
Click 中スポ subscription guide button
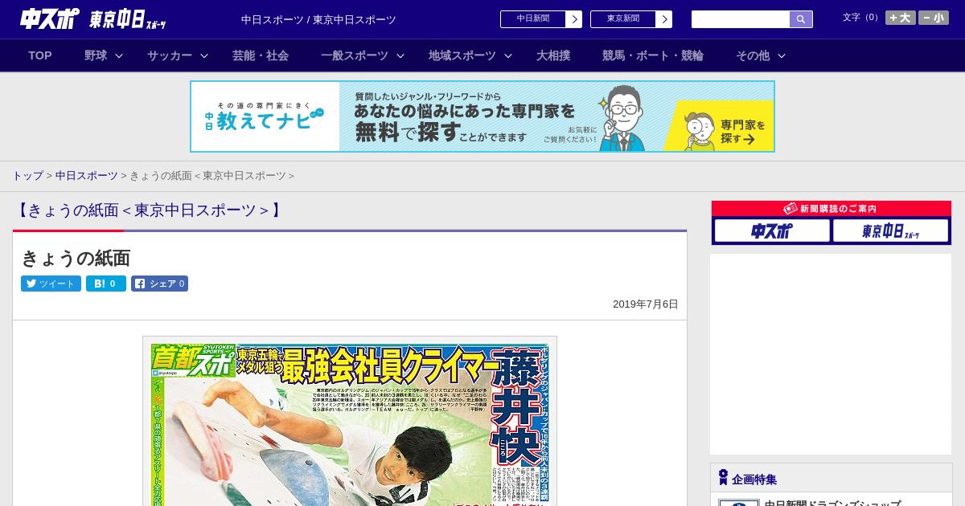772,231
